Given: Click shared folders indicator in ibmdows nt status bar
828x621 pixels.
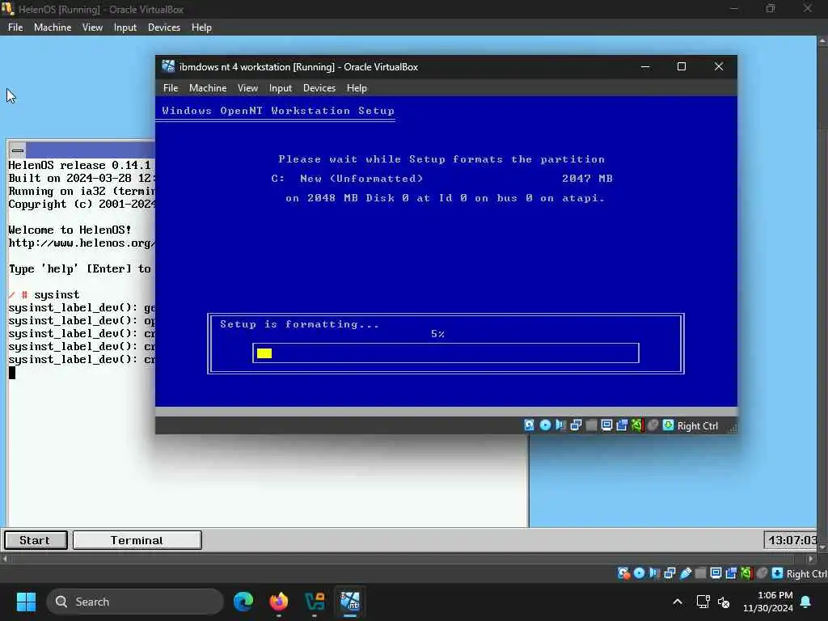Looking at the screenshot, I should 591,425.
